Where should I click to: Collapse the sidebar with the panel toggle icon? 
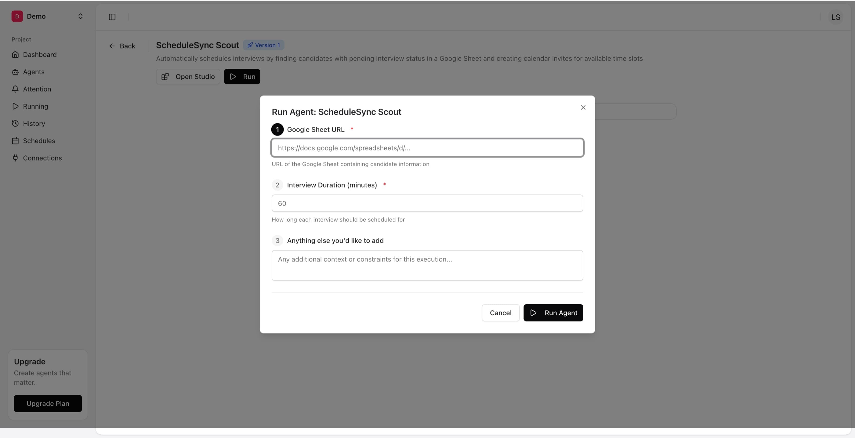(x=112, y=17)
